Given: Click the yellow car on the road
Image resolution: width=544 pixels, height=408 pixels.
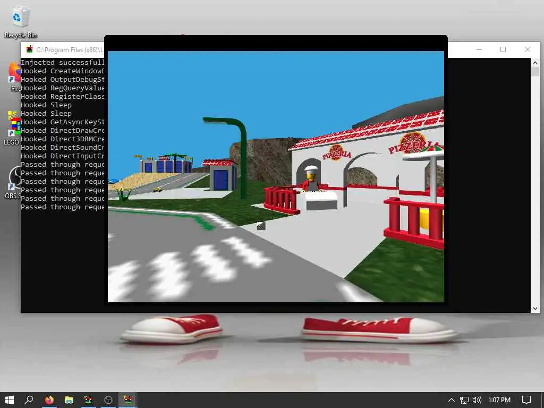Looking at the screenshot, I should pyautogui.click(x=157, y=190).
